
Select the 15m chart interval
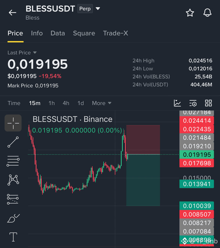35,103
